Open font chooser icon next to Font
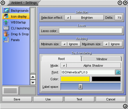Viewport: 128px width, 109px height. (x=118, y=72)
